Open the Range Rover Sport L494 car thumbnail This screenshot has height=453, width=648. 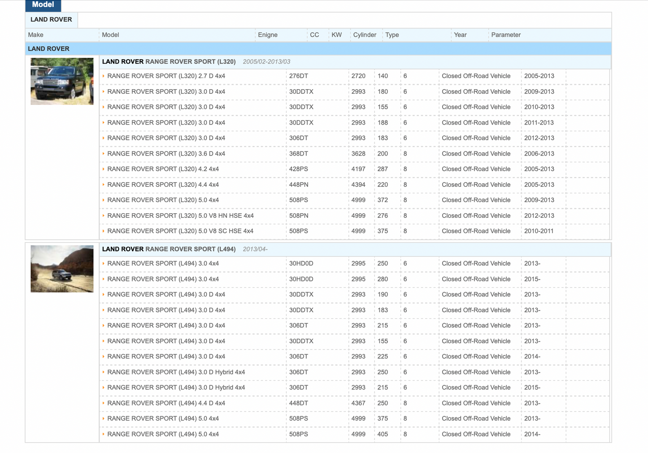(x=62, y=269)
